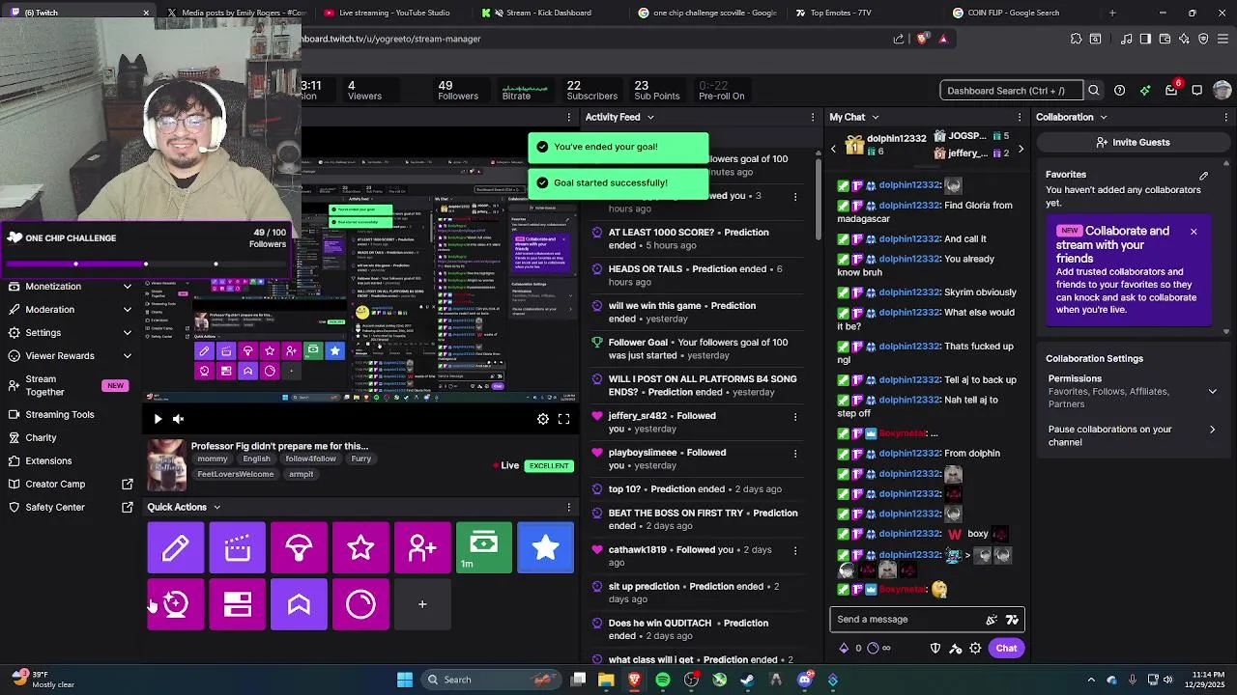
Task: Click the 7TV emote icon in chat box
Action: pyautogui.click(x=1012, y=620)
